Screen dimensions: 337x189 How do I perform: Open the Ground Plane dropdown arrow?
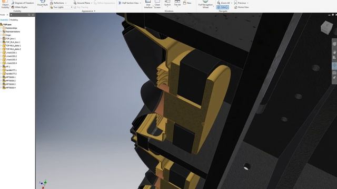[x=92, y=3]
